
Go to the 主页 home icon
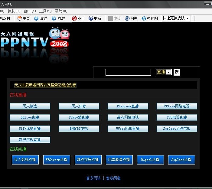click(x=19, y=18)
